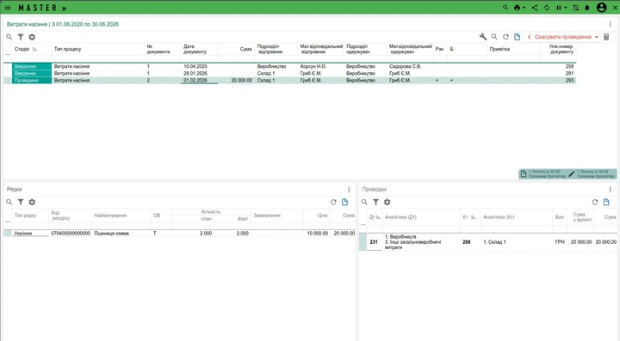Click the pencil edited stamp at 16:42
The width and height of the screenshot is (620, 341).
592,174
